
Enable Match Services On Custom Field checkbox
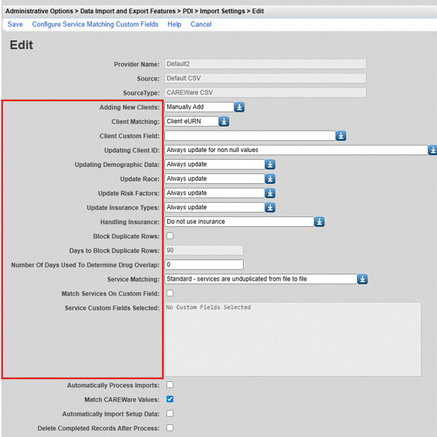coord(170,293)
